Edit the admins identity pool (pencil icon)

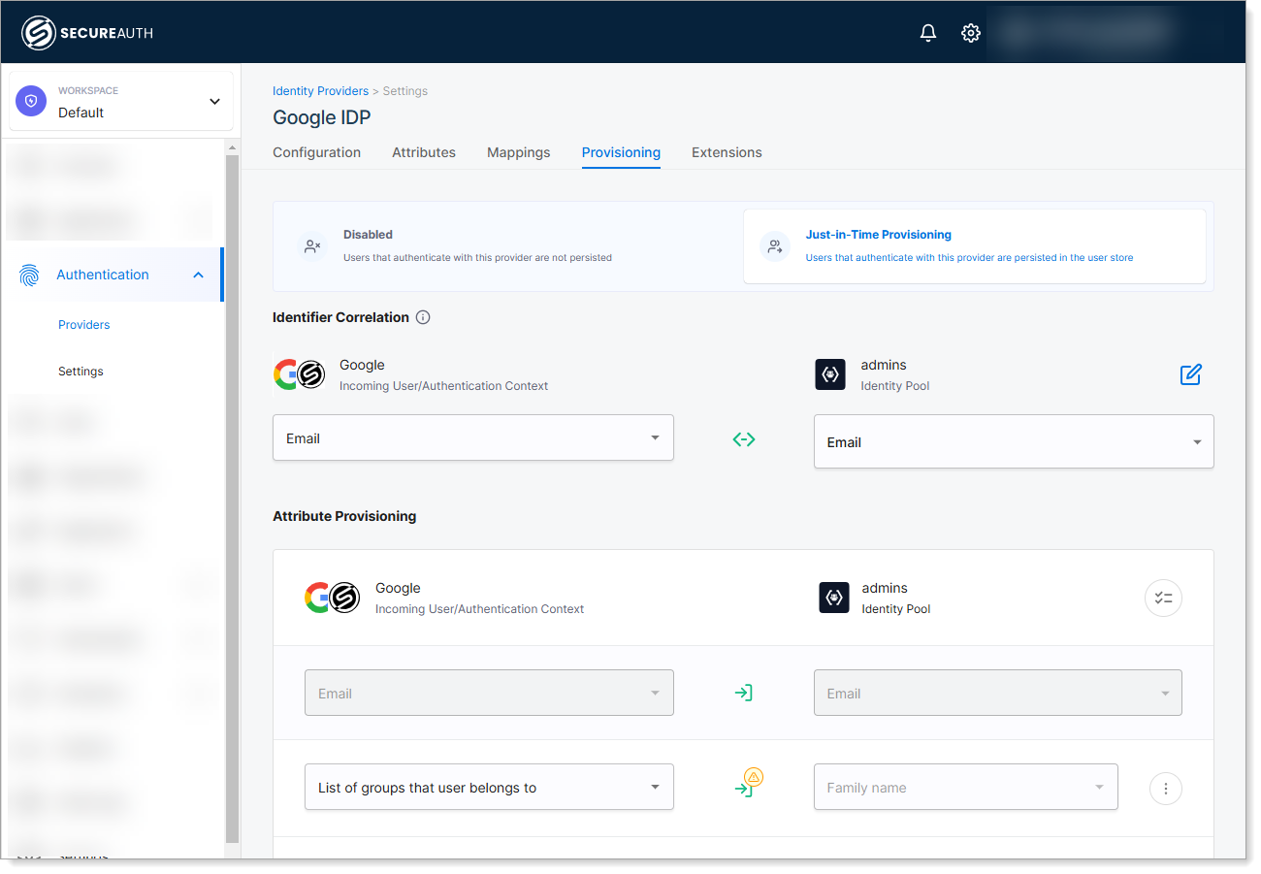pyautogui.click(x=1191, y=374)
